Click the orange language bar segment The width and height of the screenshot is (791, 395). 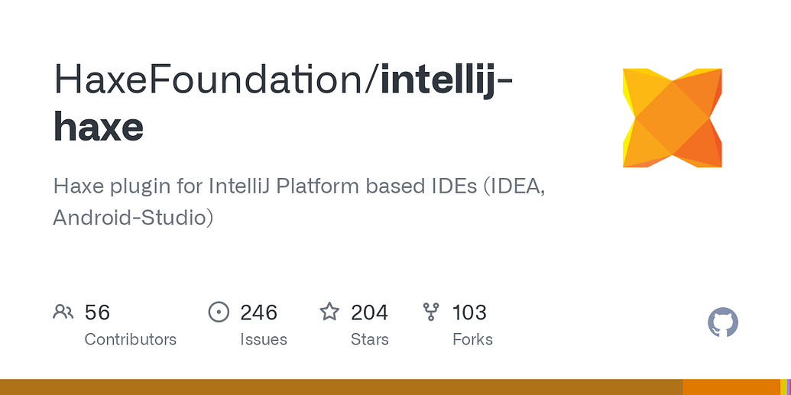point(731,387)
